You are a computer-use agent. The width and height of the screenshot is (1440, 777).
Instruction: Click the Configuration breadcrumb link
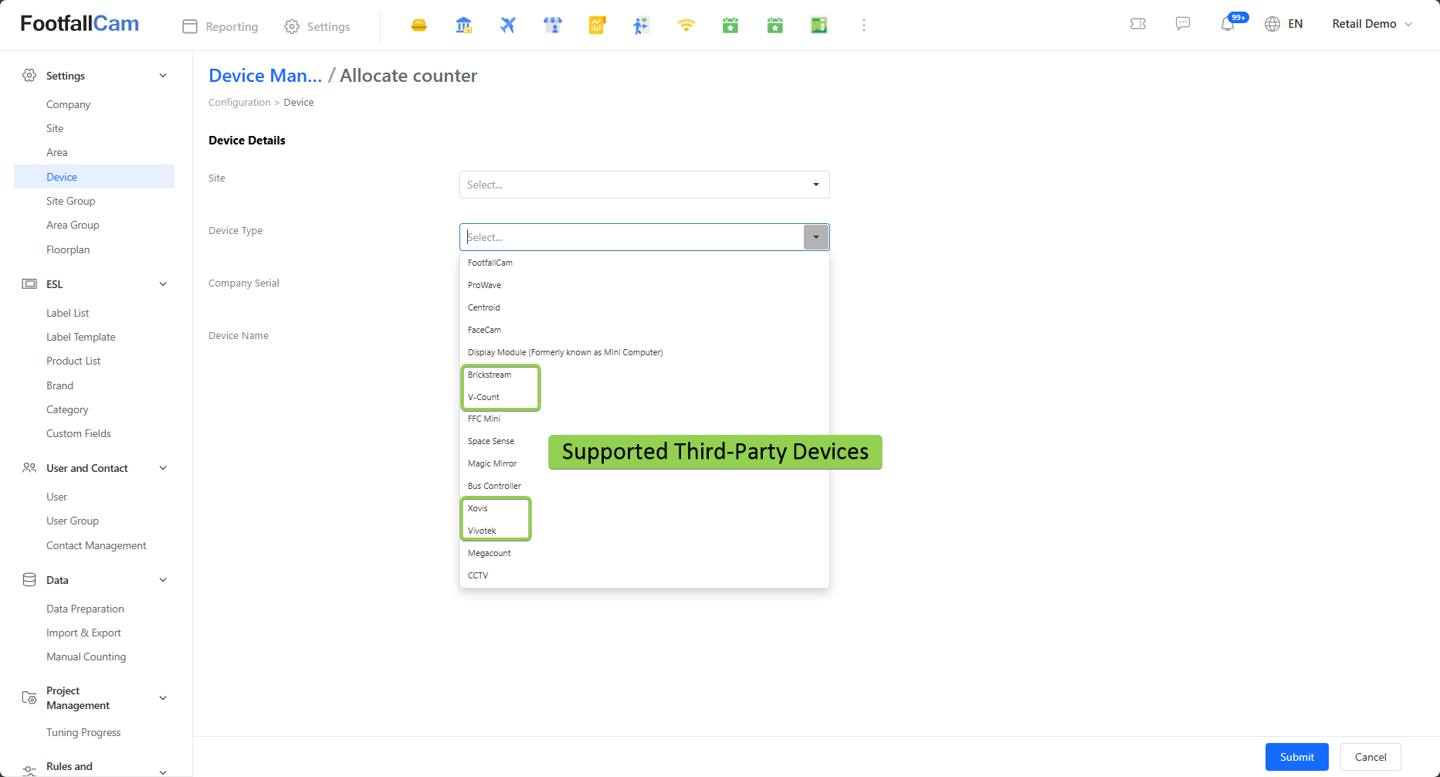click(239, 102)
